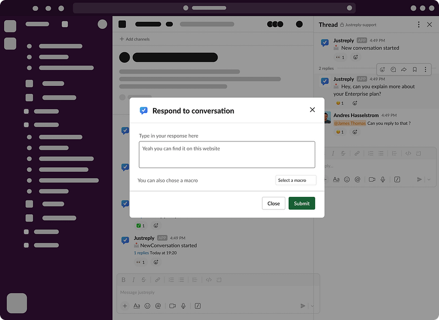The height and width of the screenshot is (320, 439).
Task: Open emoji picker in main composer
Action: (147, 306)
